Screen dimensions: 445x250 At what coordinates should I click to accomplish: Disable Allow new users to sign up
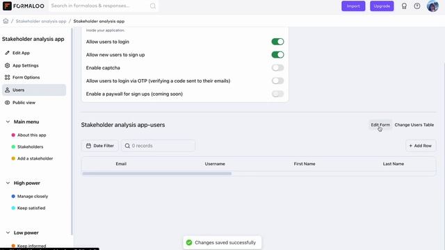click(x=277, y=55)
